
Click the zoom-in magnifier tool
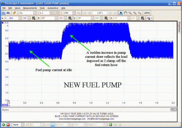pyautogui.click(x=135, y=13)
